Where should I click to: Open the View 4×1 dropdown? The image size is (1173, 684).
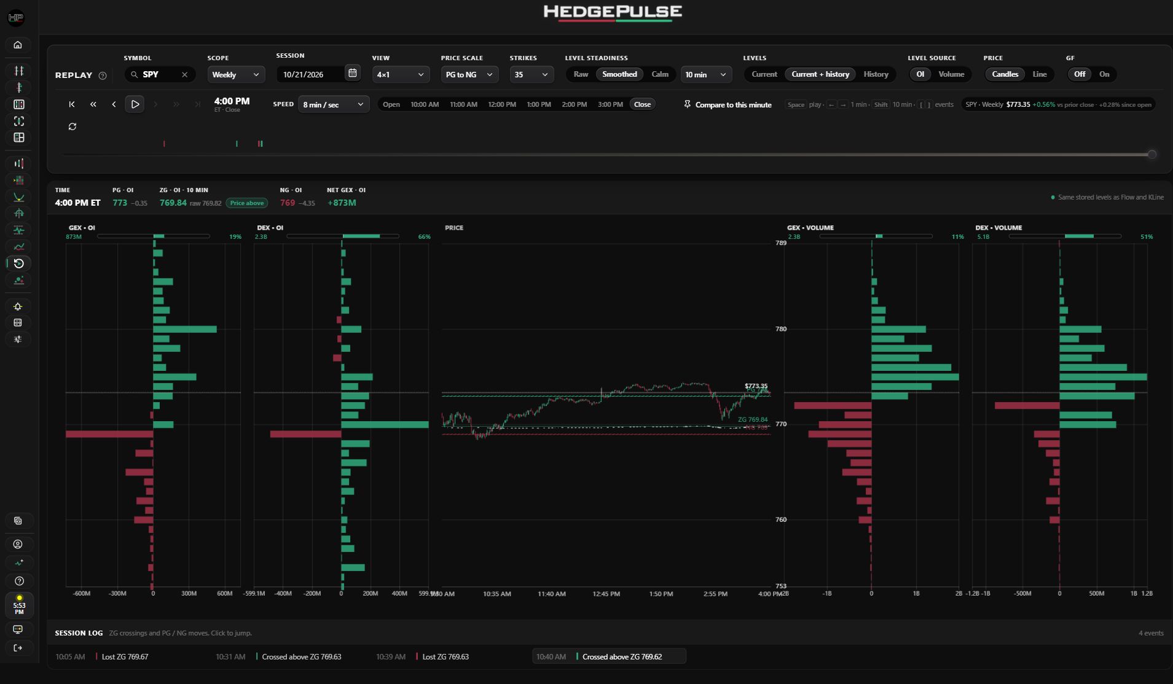401,74
